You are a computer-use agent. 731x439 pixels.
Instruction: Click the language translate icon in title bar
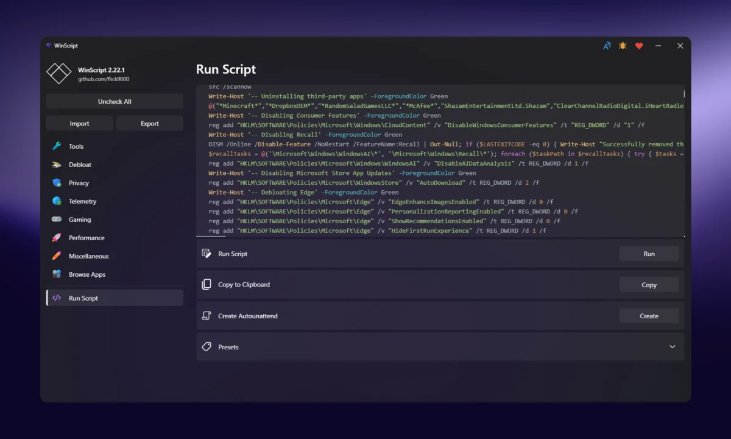pyautogui.click(x=607, y=46)
